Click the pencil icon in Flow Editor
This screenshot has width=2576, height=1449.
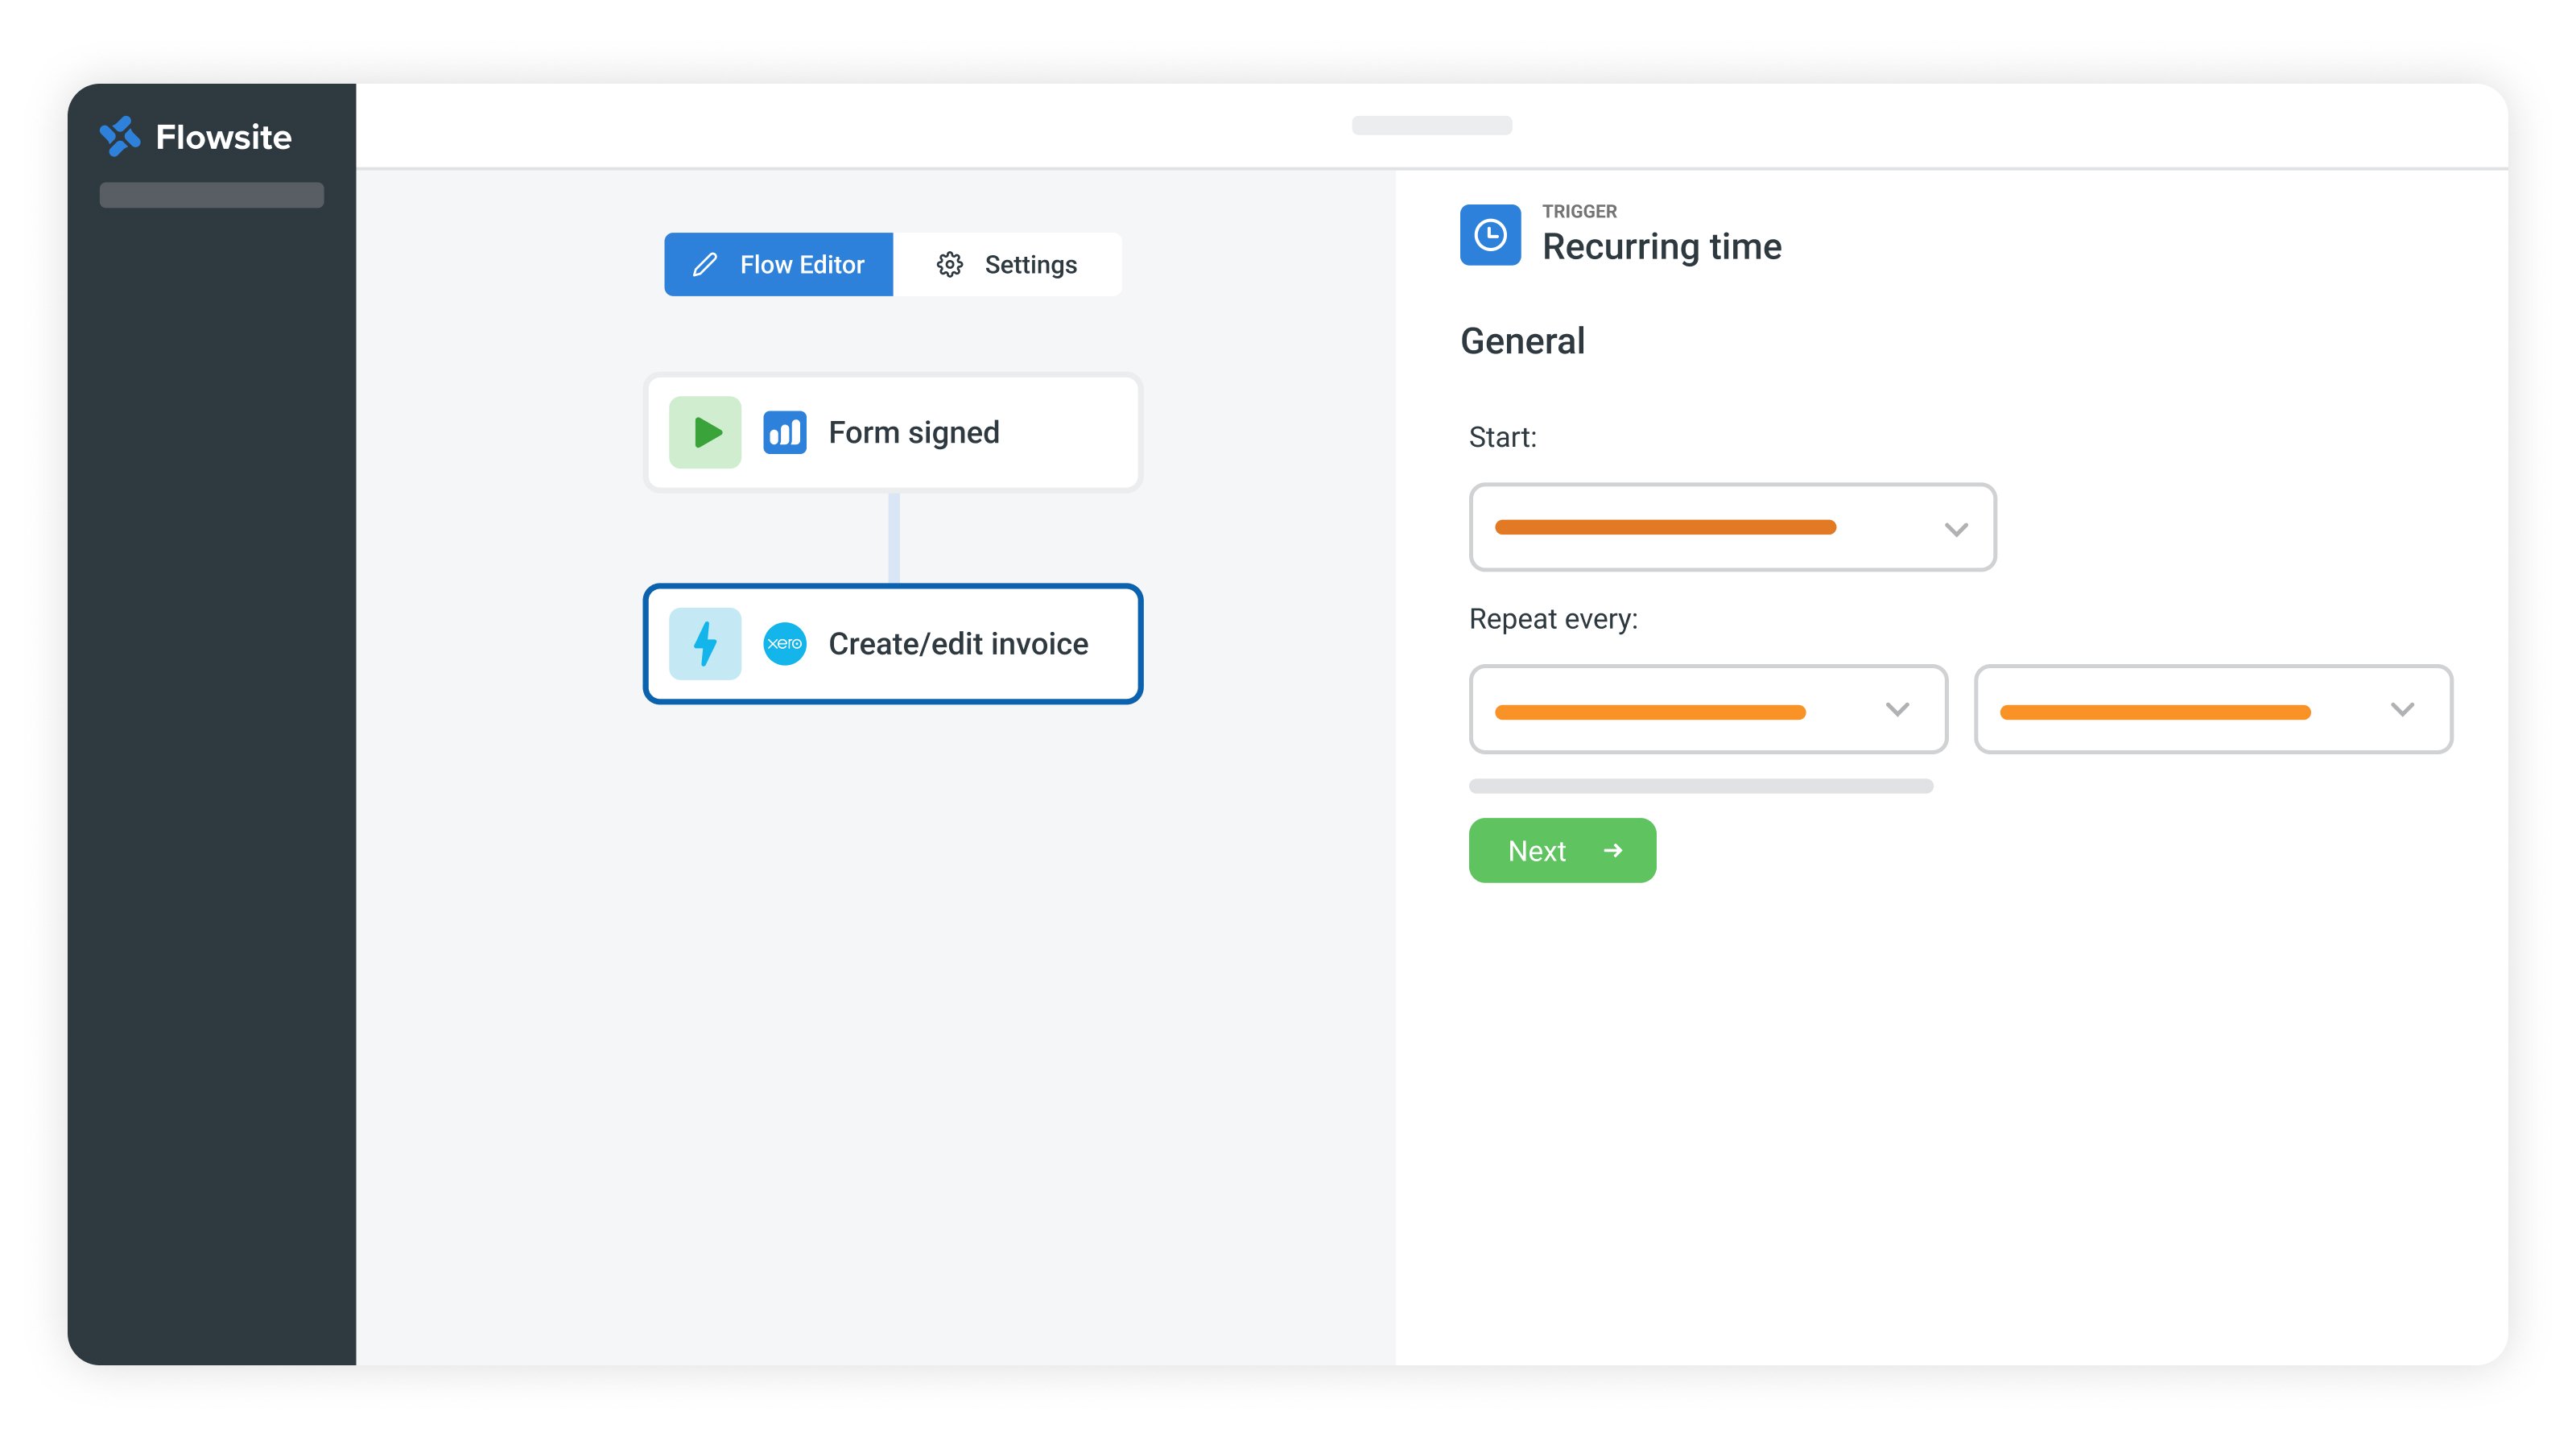coord(705,265)
